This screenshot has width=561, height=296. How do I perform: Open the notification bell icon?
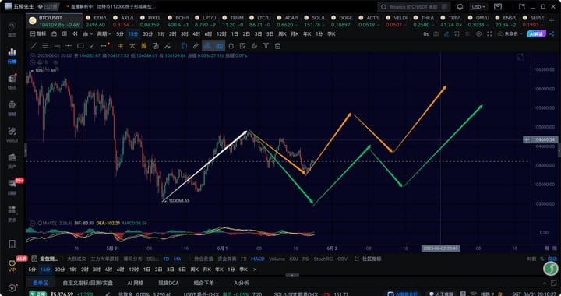click(460, 7)
